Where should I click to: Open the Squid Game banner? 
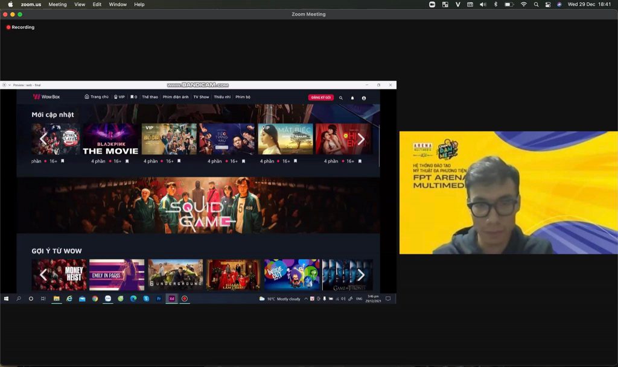[198, 205]
